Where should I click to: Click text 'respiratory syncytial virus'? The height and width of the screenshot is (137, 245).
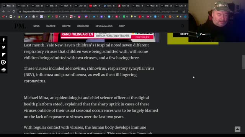(131, 68)
